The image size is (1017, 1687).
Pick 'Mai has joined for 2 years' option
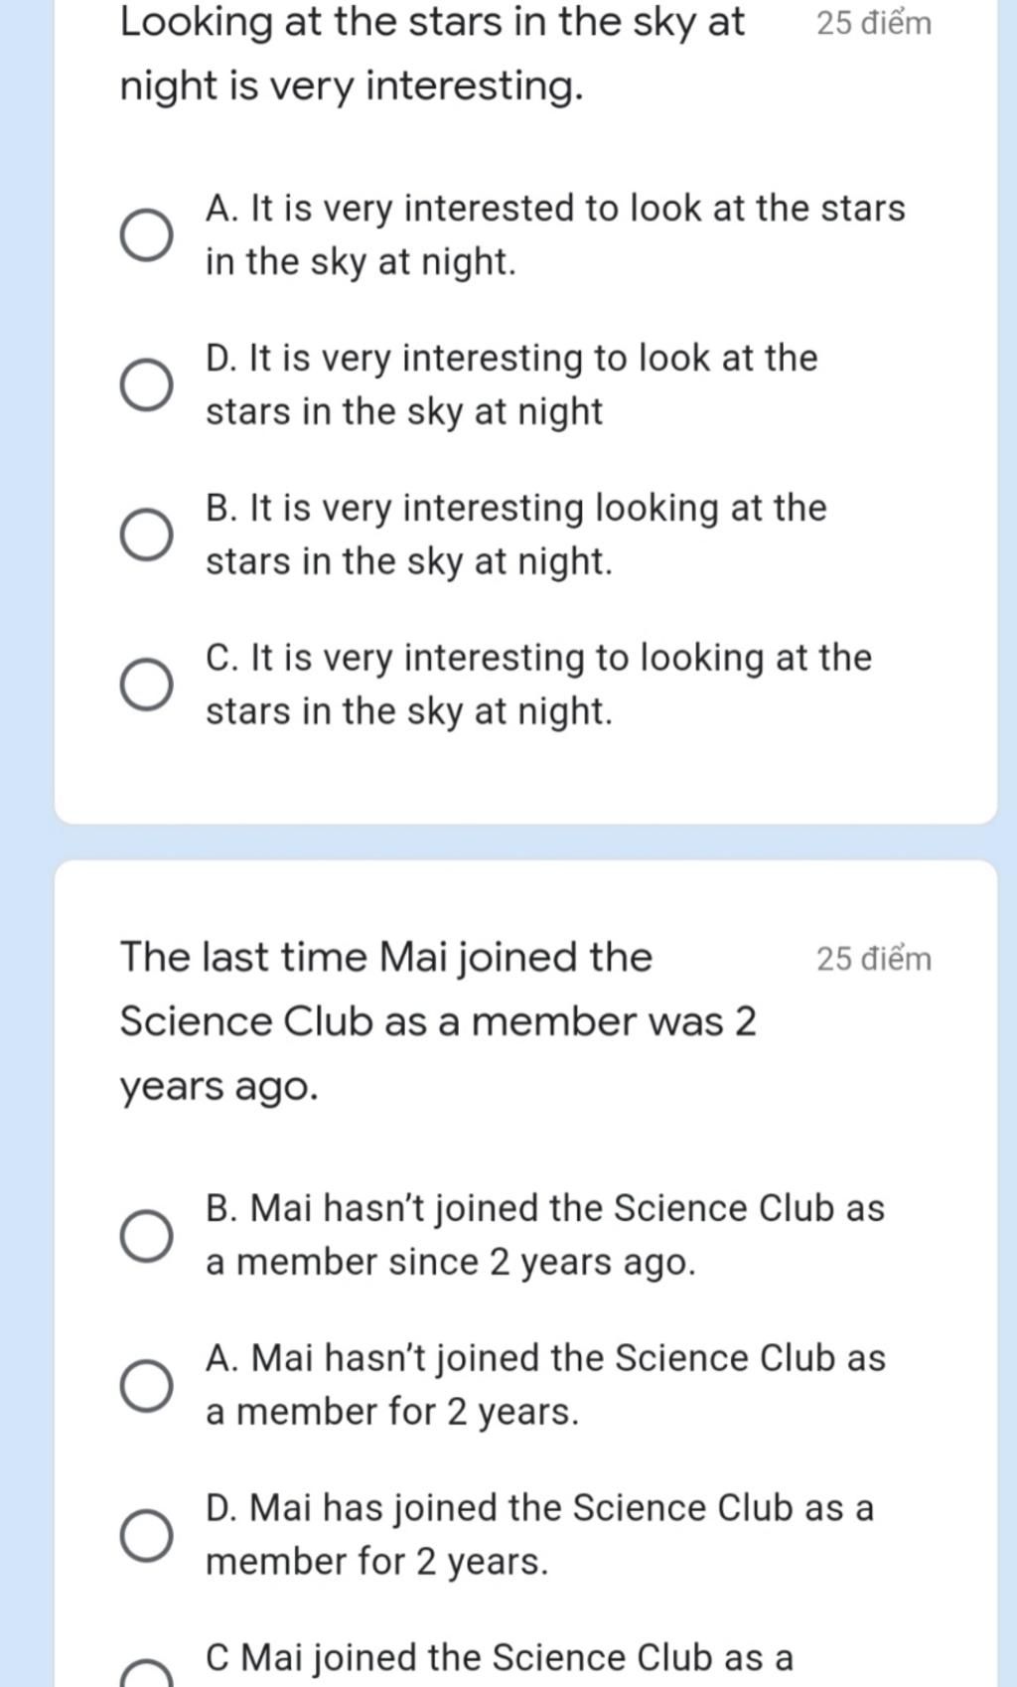147,1536
